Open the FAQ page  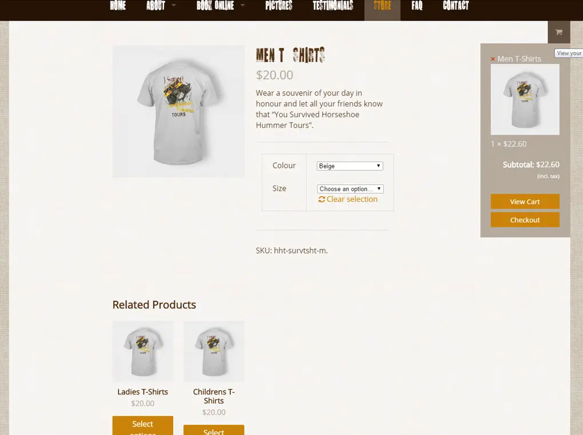coord(417,6)
